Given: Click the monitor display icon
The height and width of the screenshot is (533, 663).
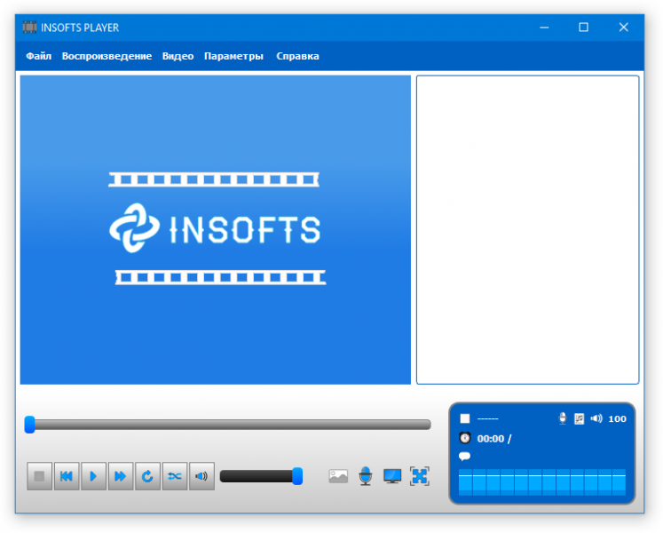Looking at the screenshot, I should [x=392, y=476].
